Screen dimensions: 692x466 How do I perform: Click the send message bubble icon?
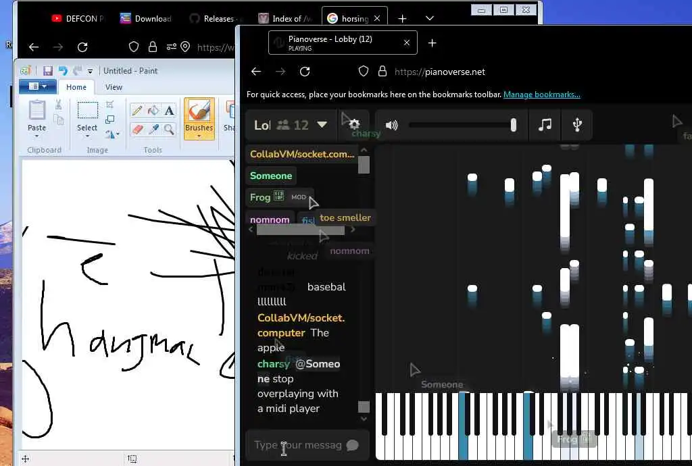[x=352, y=445]
